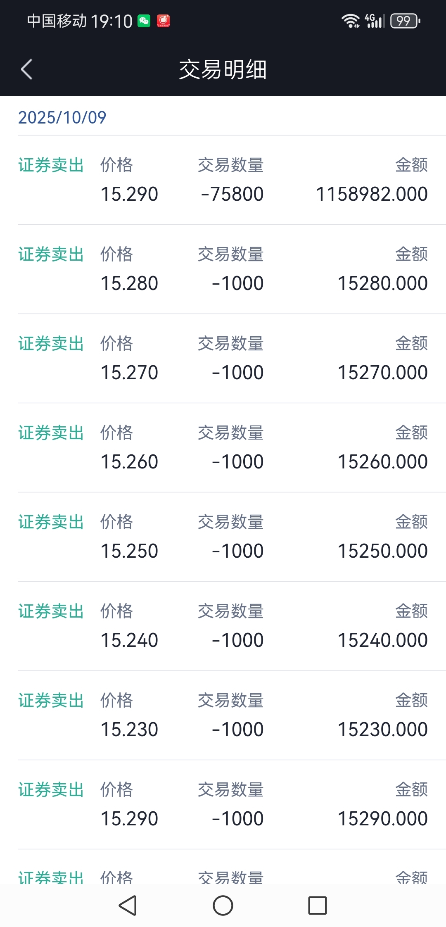Viewport: 446px width, 927px height.
Task: Tap the back arrow in header
Action: point(27,69)
